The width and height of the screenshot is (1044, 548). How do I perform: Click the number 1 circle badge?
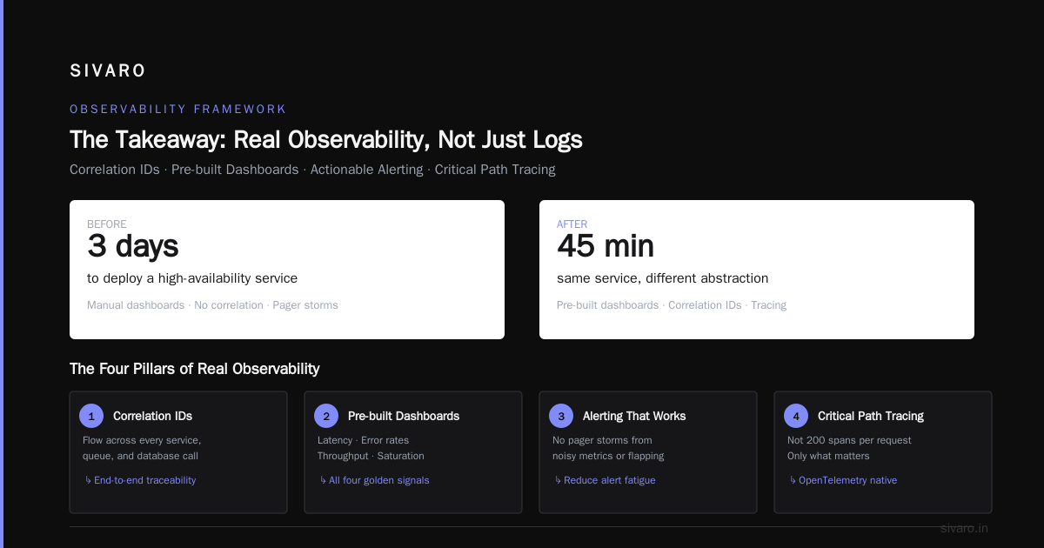[91, 416]
